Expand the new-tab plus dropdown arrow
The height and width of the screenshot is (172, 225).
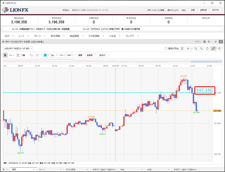click(x=7, y=169)
